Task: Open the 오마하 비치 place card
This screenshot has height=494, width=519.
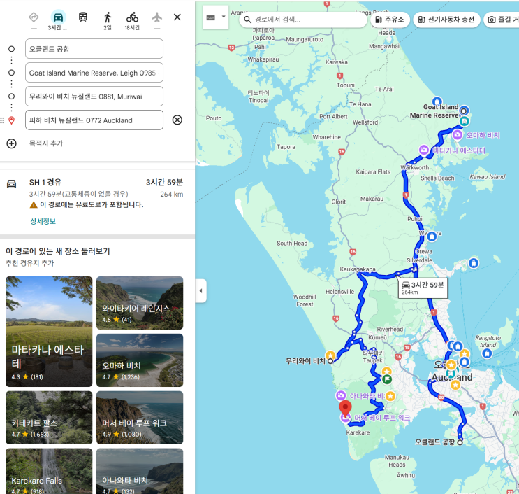Action: click(140, 360)
